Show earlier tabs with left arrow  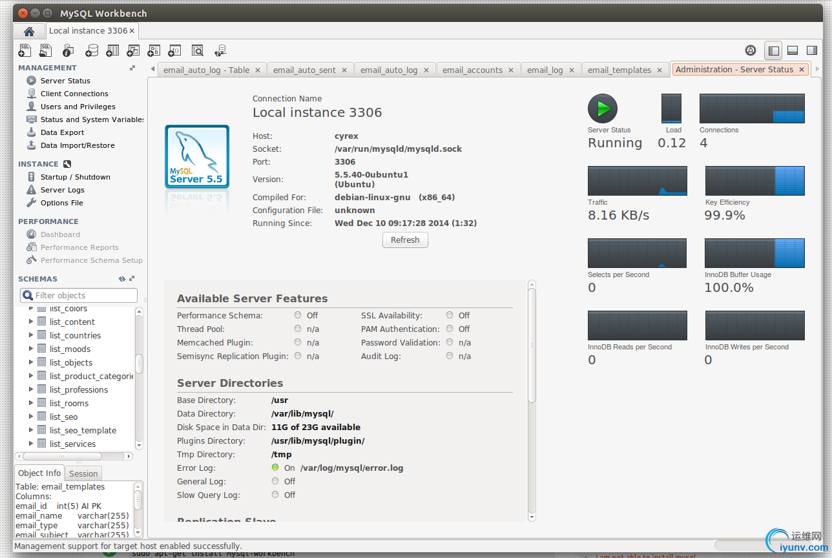coord(152,69)
